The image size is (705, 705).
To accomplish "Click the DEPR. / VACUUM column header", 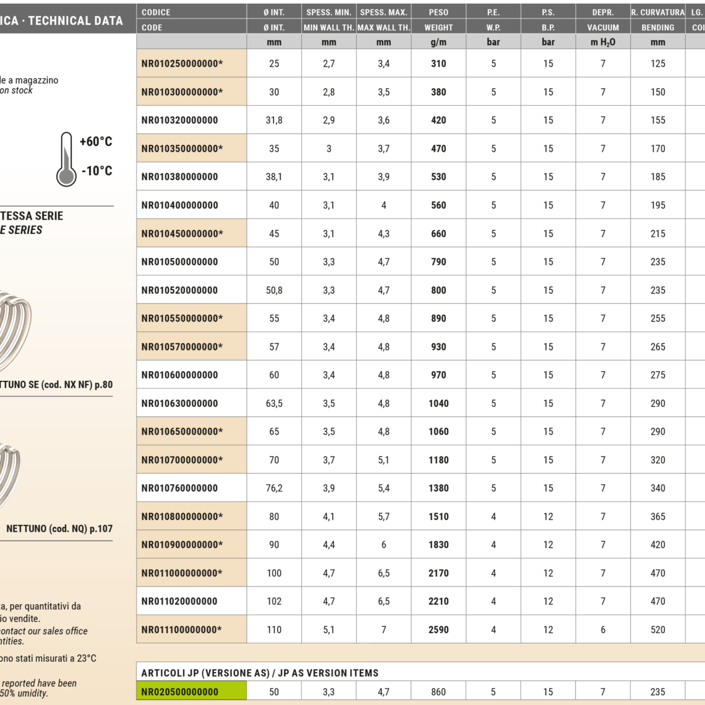I will [x=603, y=20].
